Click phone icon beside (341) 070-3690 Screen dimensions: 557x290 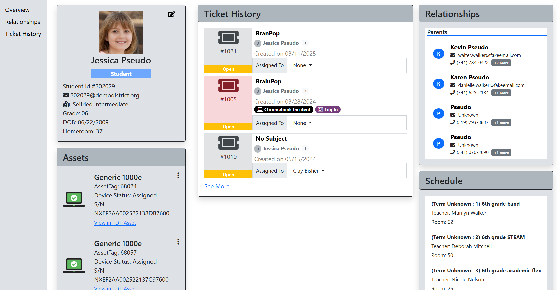453,152
